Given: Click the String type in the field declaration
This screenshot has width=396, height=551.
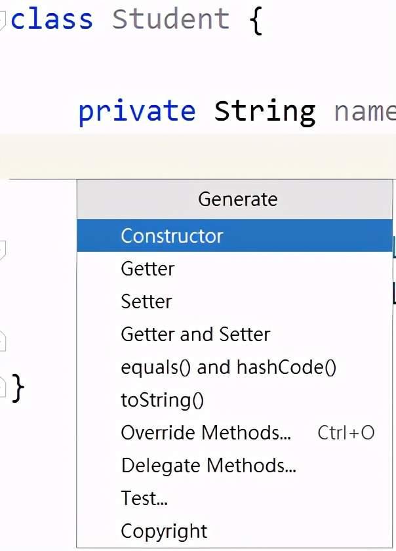Looking at the screenshot, I should click(265, 112).
